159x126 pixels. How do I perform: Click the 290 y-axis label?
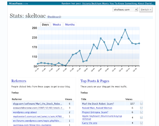[x=34, y=28]
